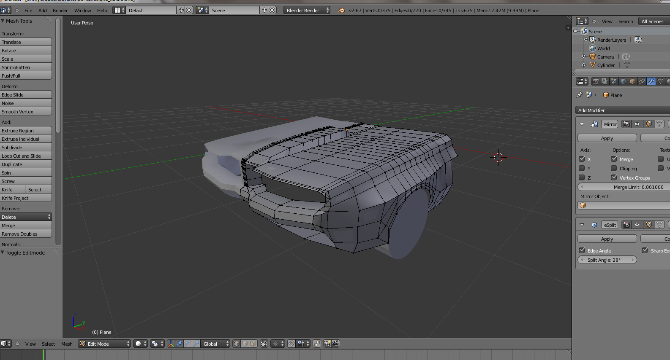
Task: Open the File menu
Action: point(28,10)
